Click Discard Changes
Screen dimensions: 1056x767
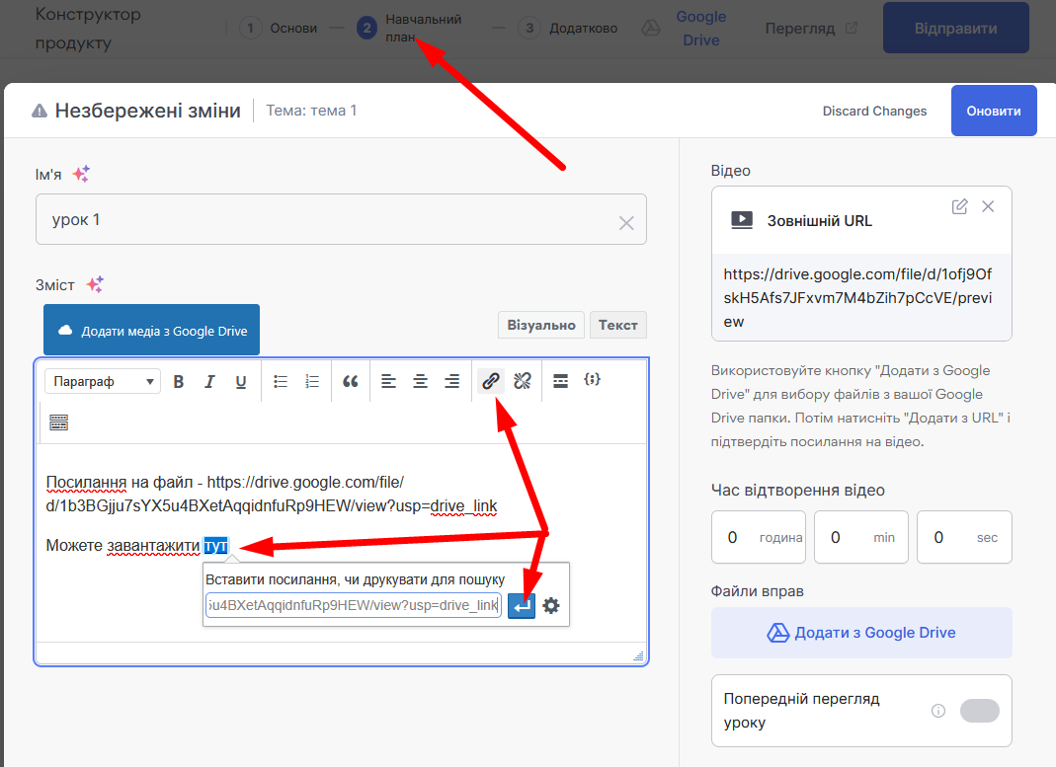874,111
